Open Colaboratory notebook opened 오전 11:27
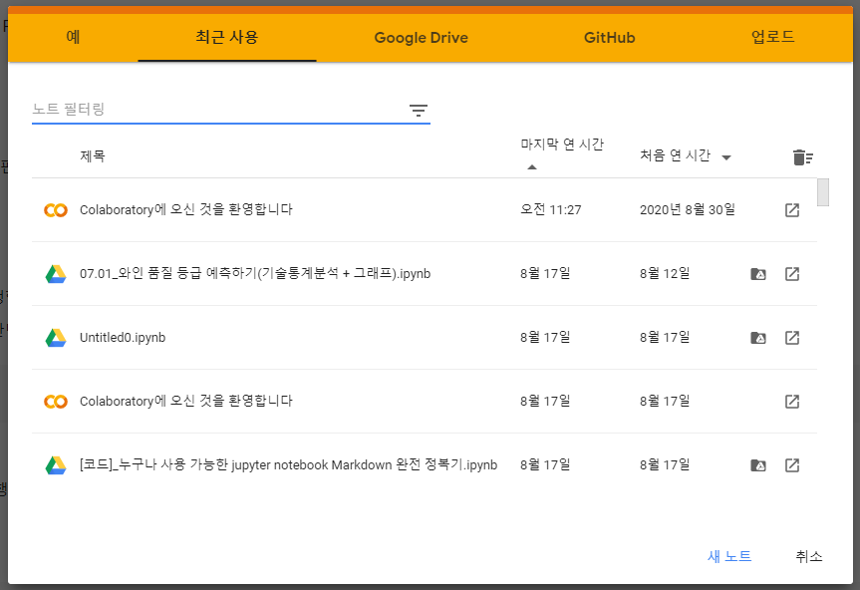860x590 pixels. [186, 209]
